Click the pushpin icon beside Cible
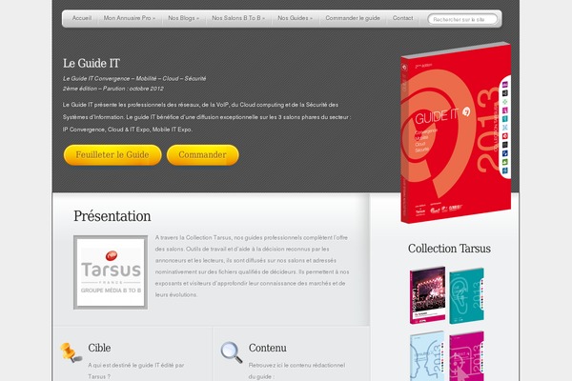This screenshot has height=381, width=572. [71, 352]
